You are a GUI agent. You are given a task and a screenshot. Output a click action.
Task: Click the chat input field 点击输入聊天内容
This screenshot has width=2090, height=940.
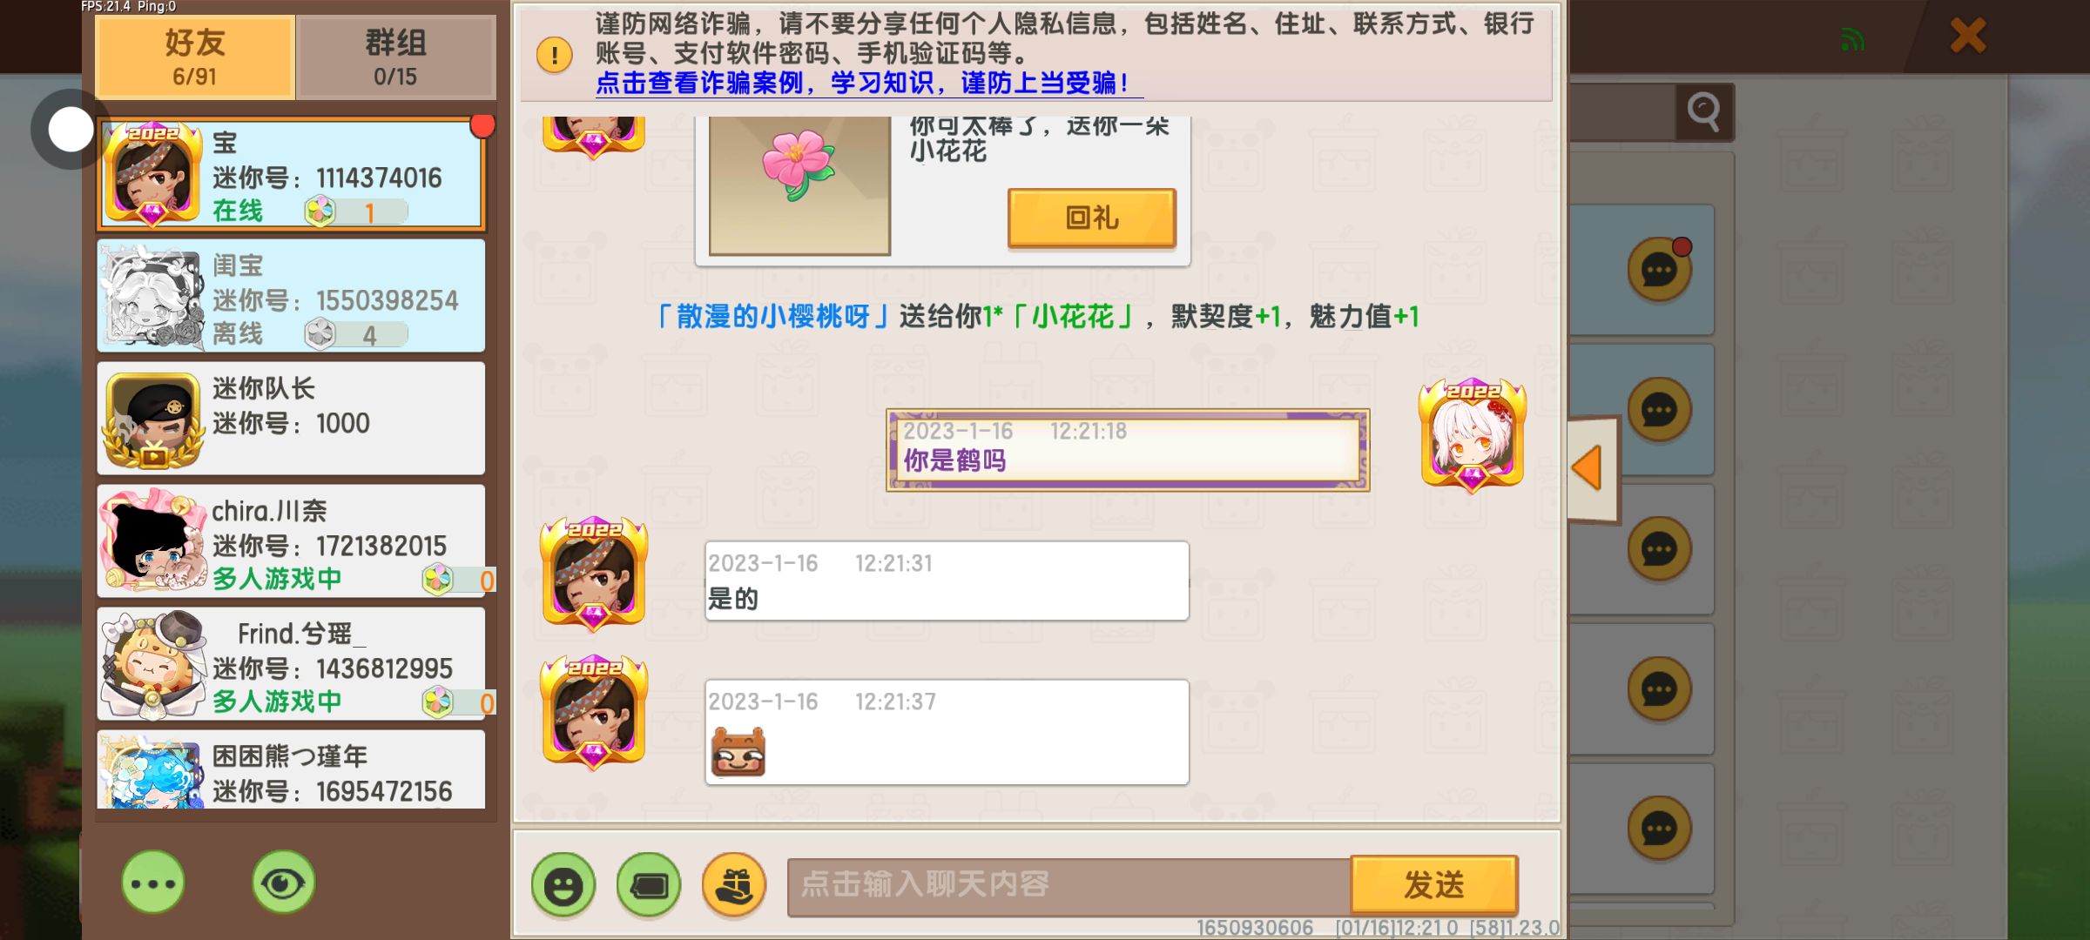pos(1069,886)
